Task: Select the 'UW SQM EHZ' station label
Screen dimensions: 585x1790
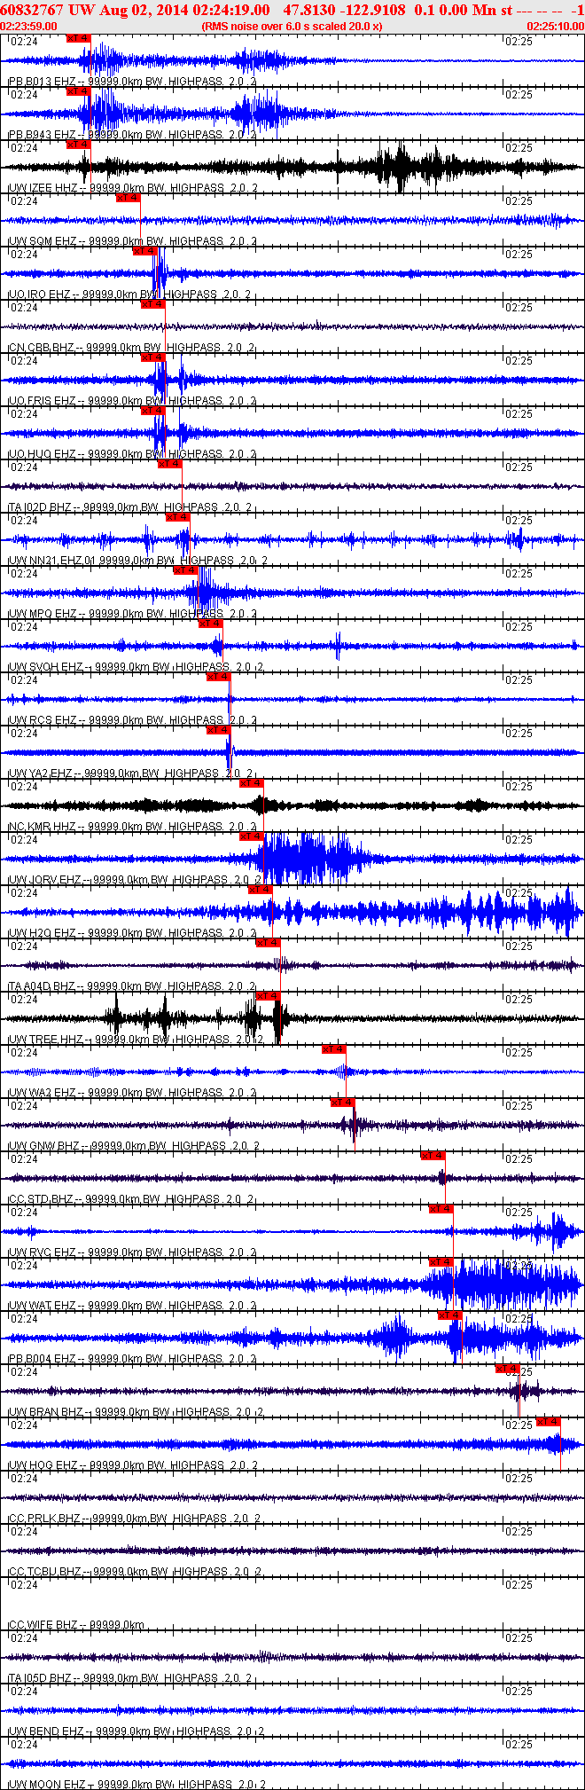Action: pyautogui.click(x=43, y=241)
